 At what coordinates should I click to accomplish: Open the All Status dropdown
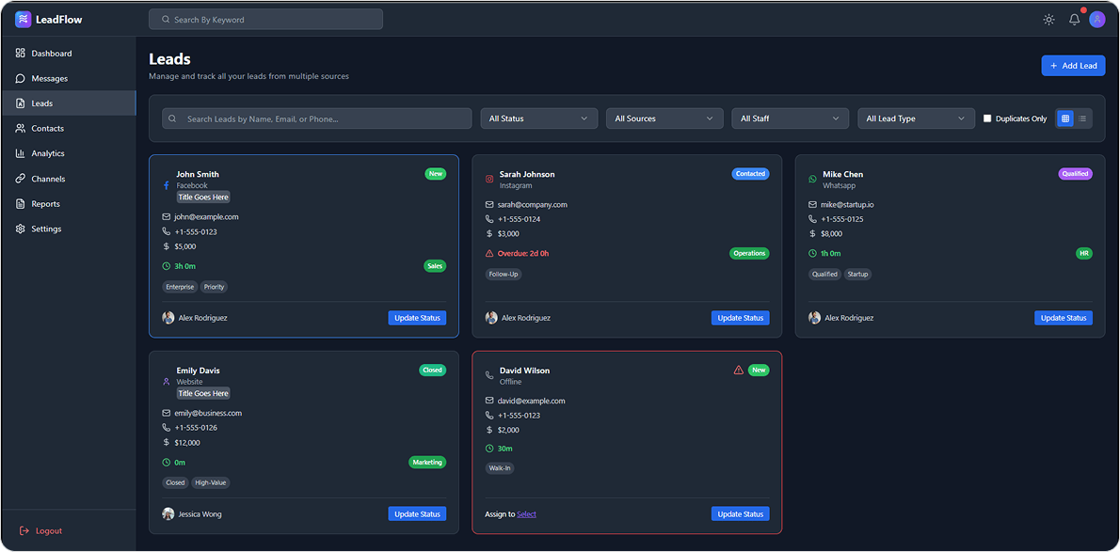click(538, 118)
